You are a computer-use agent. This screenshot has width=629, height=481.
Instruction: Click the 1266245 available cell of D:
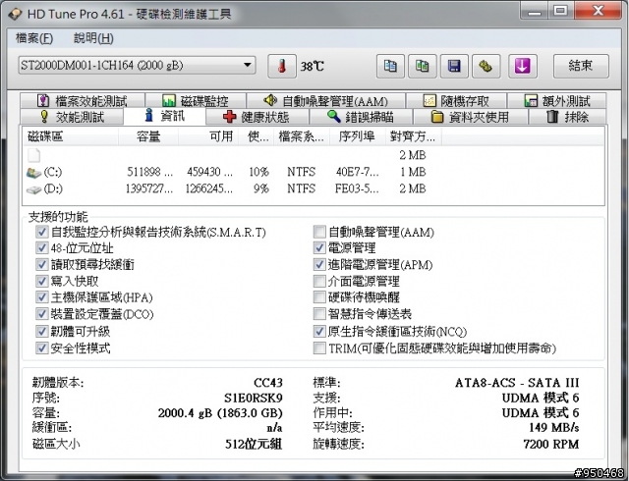(209, 188)
